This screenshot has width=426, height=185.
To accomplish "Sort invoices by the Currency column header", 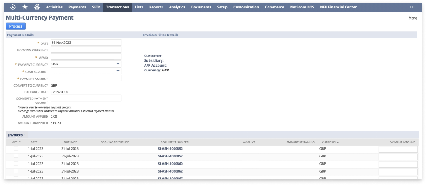I will point(330,142).
